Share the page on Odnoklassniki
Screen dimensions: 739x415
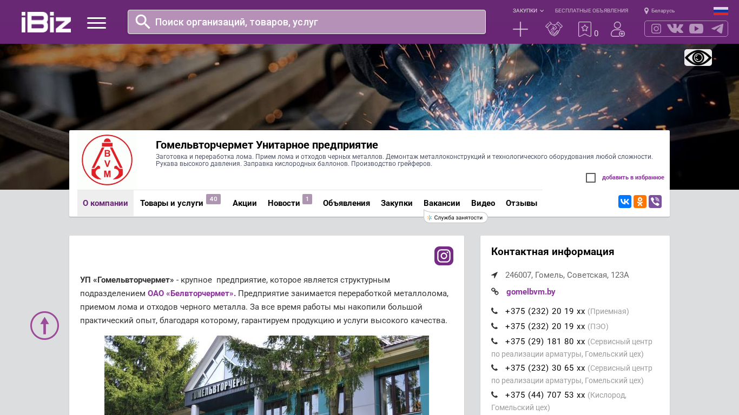click(x=640, y=202)
